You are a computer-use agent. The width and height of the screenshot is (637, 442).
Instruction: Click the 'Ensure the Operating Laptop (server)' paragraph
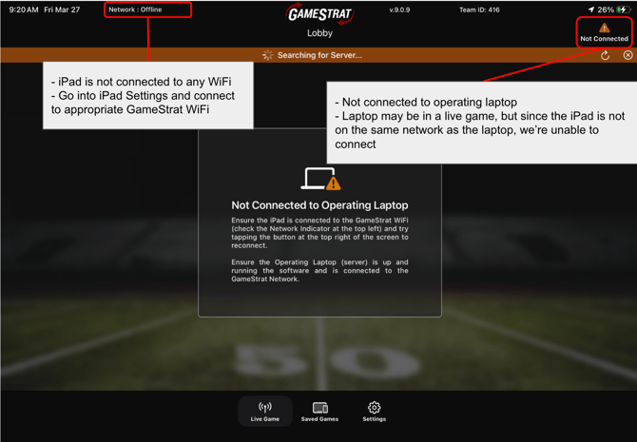coord(319,271)
